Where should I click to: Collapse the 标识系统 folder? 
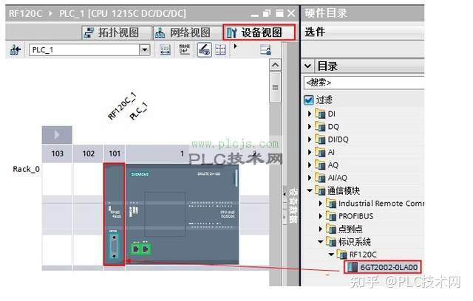coord(320,242)
